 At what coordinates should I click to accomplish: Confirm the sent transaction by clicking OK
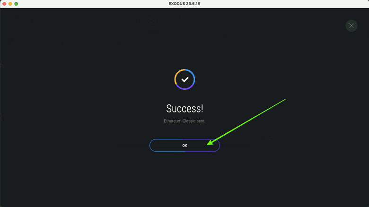[184, 146]
